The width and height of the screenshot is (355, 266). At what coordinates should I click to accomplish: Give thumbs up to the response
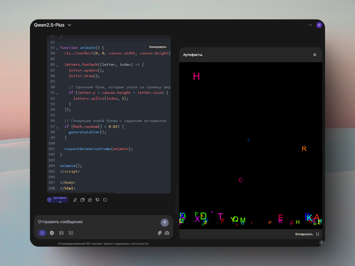90,200
